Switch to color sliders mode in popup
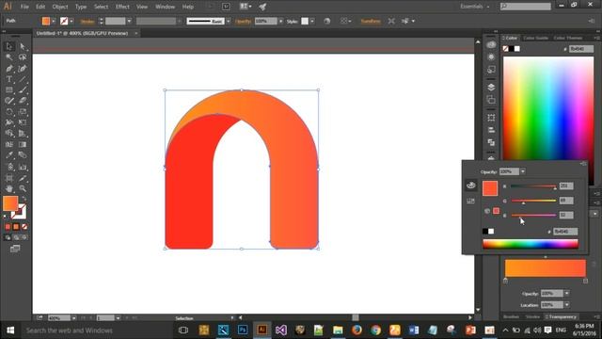602x339 pixels. (x=471, y=186)
